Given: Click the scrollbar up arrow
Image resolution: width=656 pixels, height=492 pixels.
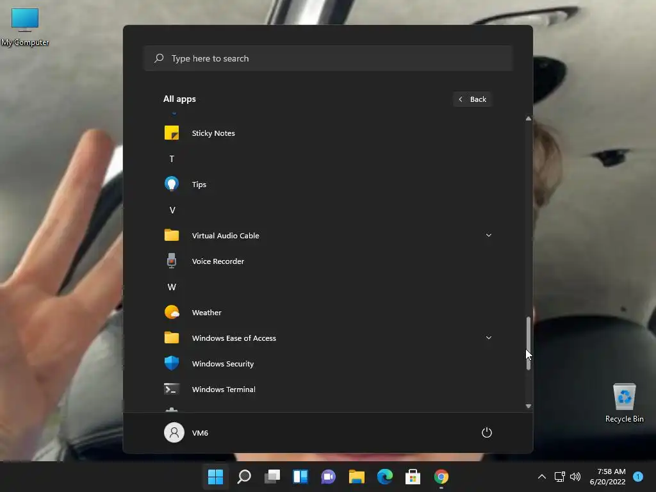Looking at the screenshot, I should pos(529,119).
